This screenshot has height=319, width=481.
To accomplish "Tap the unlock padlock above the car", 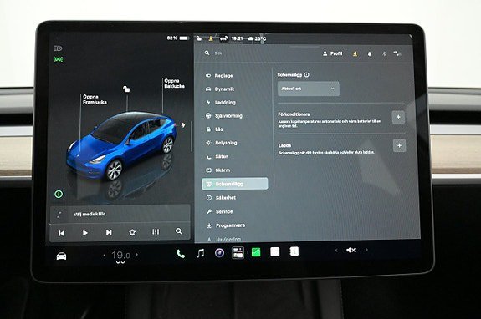I will click(x=126, y=89).
